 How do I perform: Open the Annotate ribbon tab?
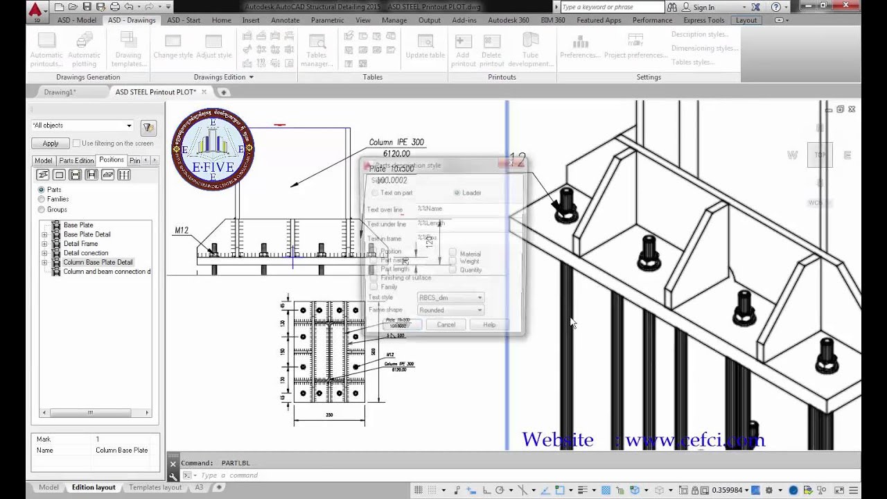pos(286,20)
